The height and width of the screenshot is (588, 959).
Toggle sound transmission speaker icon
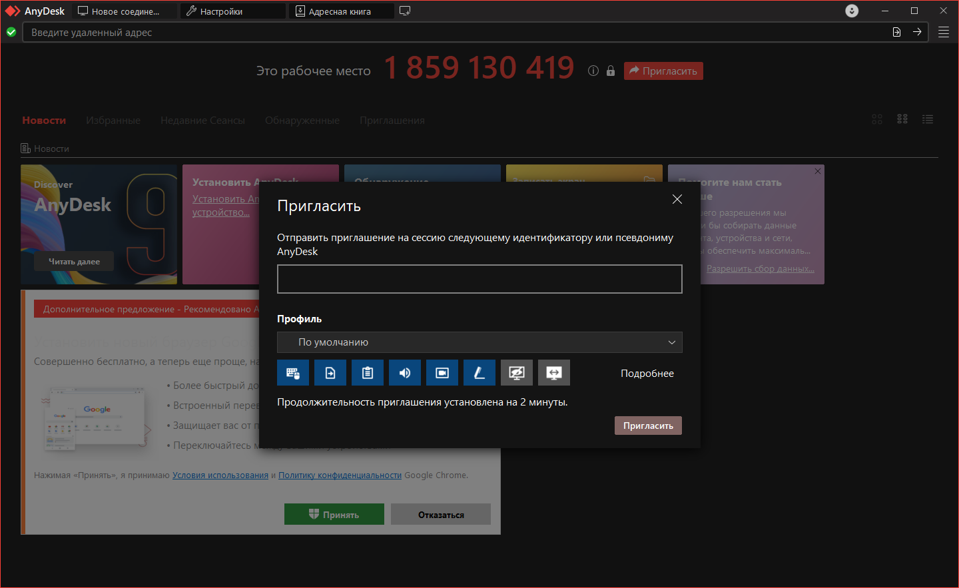(405, 373)
